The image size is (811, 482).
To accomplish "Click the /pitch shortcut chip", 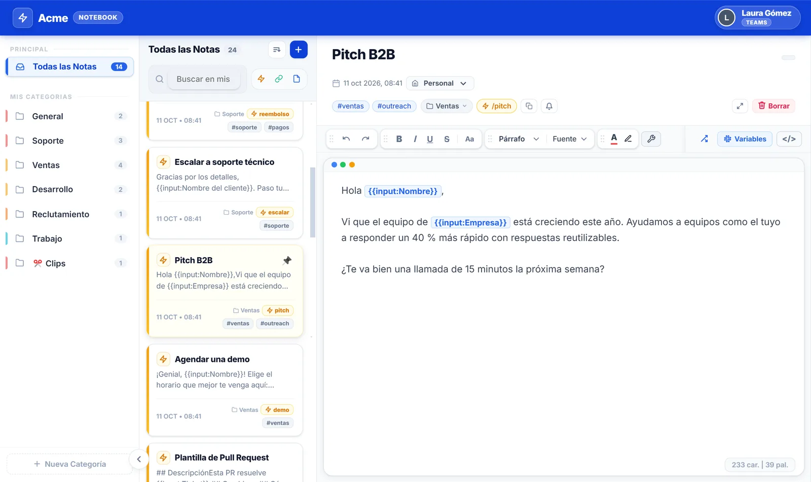I will (497, 106).
